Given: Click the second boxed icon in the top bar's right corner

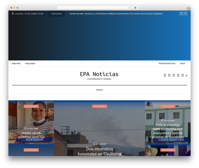Looking at the screenshot, I should coord(185,14).
